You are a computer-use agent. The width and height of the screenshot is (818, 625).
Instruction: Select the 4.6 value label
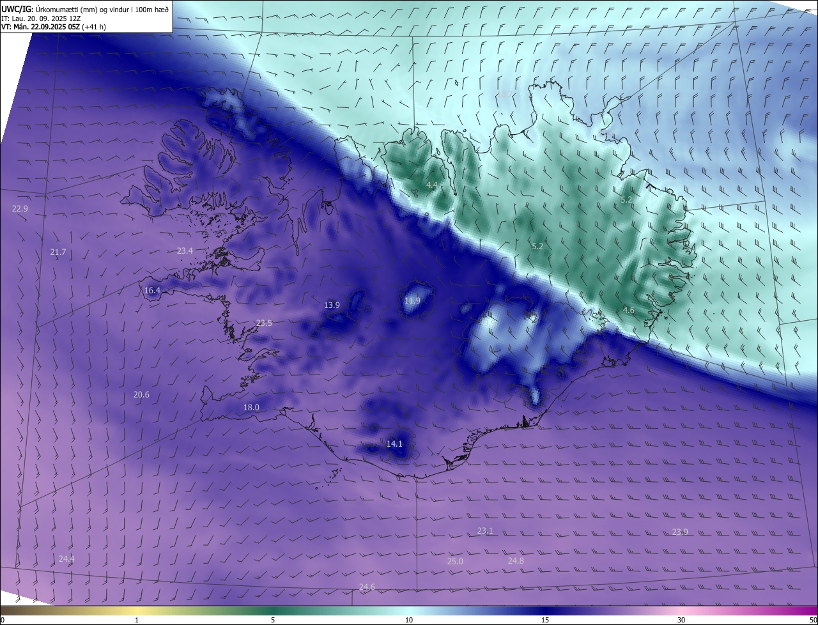pyautogui.click(x=629, y=311)
